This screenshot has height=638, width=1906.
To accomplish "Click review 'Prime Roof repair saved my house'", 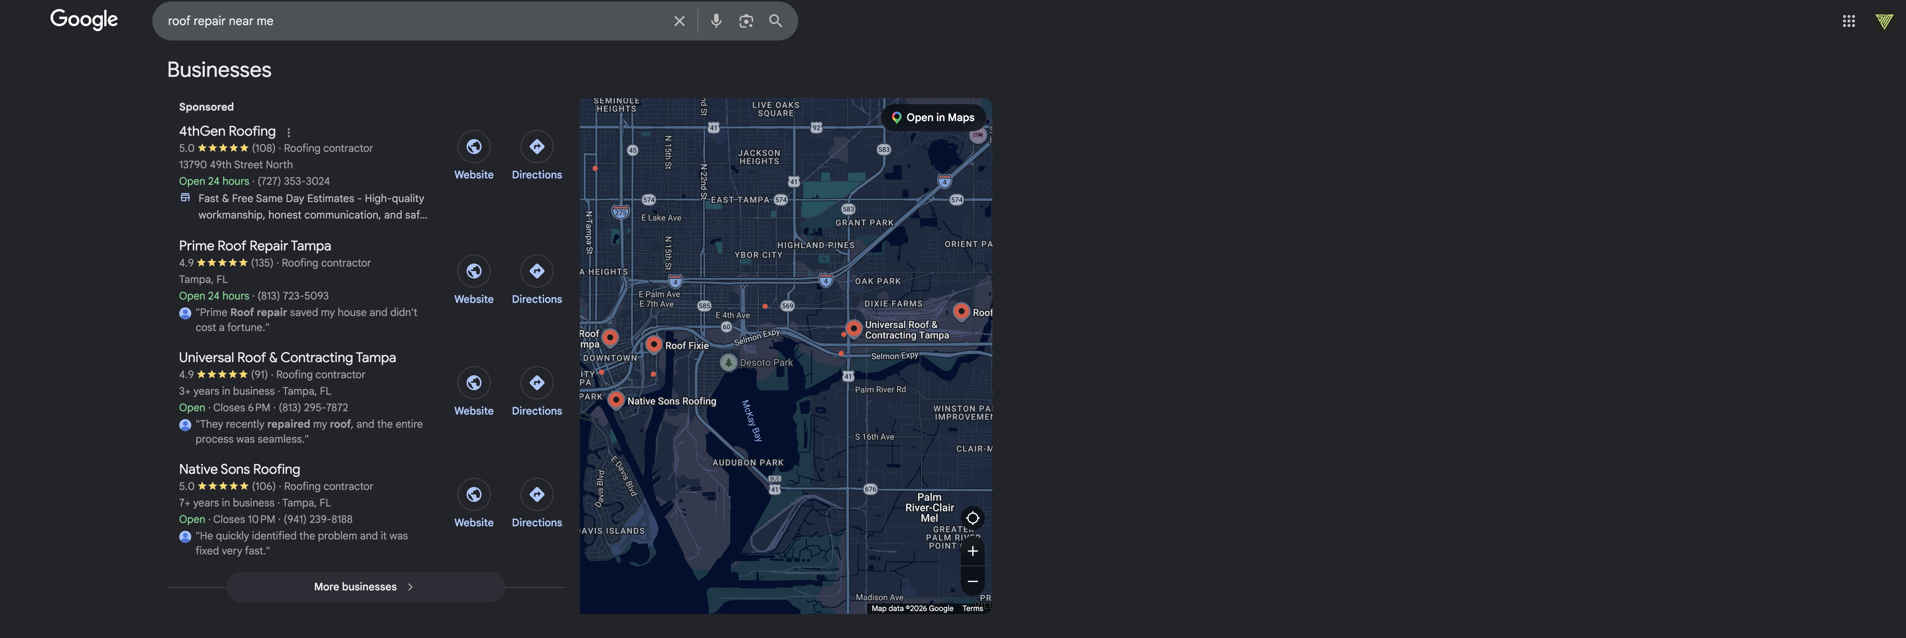I will (x=306, y=319).
